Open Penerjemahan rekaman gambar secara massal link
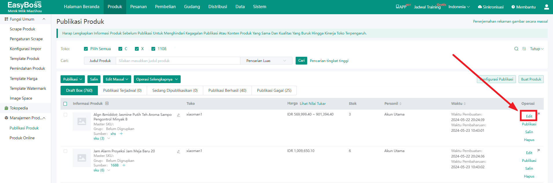The image size is (553, 183). pos(510,21)
